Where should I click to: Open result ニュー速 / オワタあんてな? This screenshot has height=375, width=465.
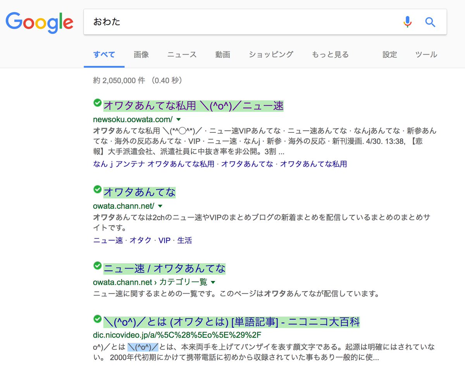(x=164, y=268)
